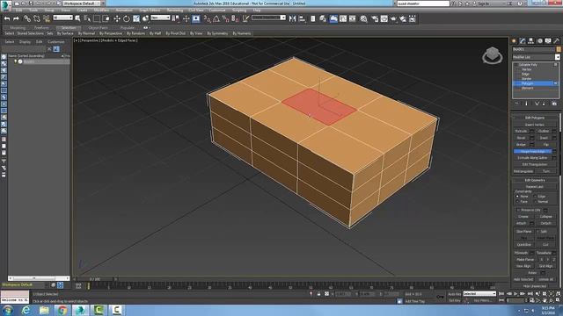Click the Mirror tool icon
The width and height of the screenshot is (563, 316).
pyautogui.click(x=292, y=18)
